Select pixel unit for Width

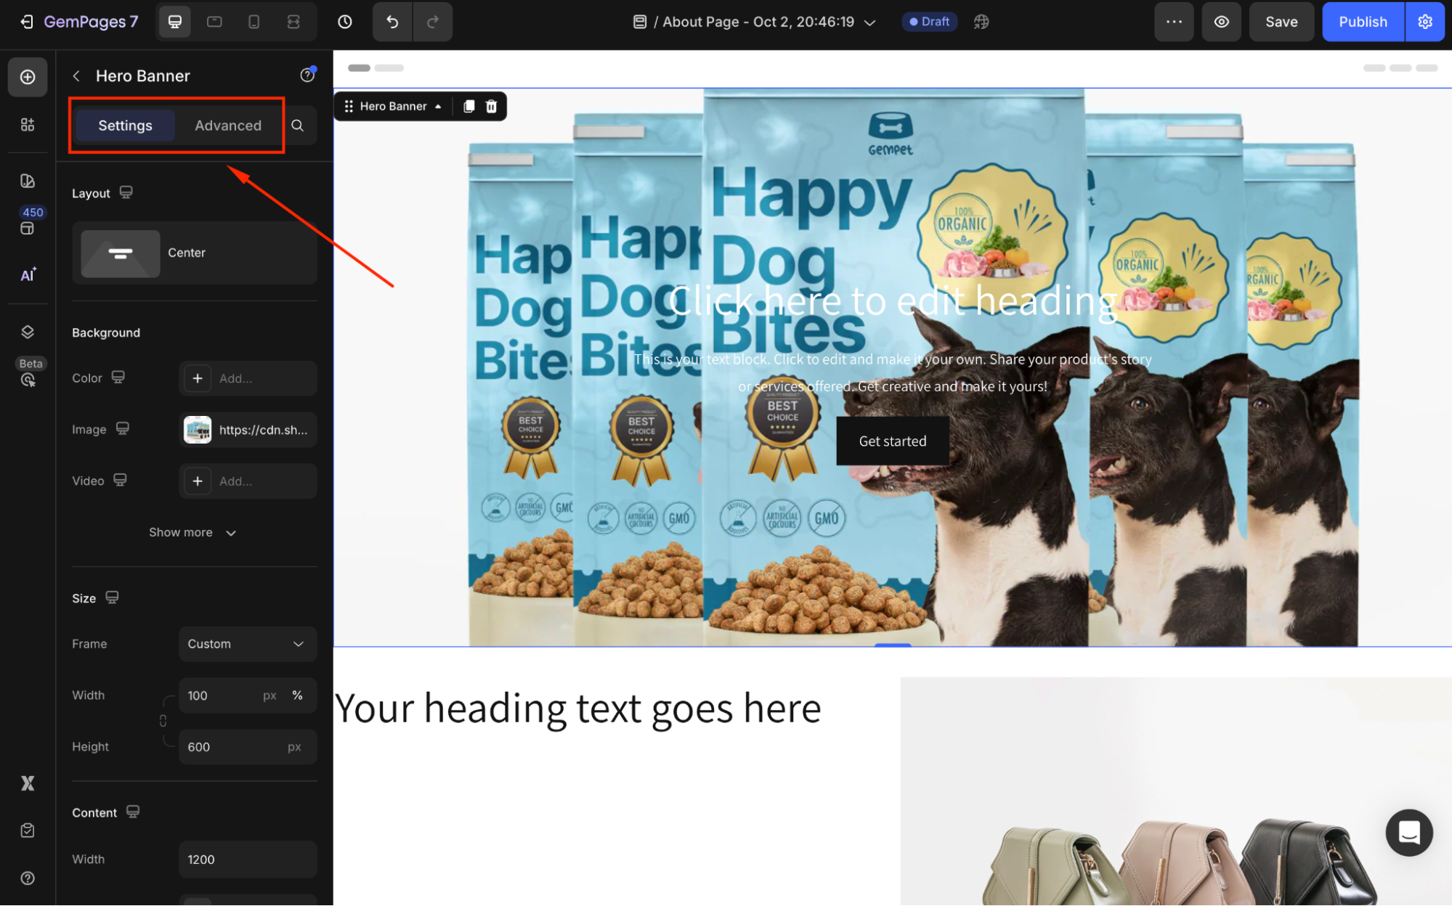click(269, 695)
